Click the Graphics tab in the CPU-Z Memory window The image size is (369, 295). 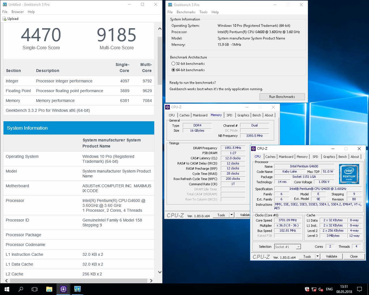243,115
